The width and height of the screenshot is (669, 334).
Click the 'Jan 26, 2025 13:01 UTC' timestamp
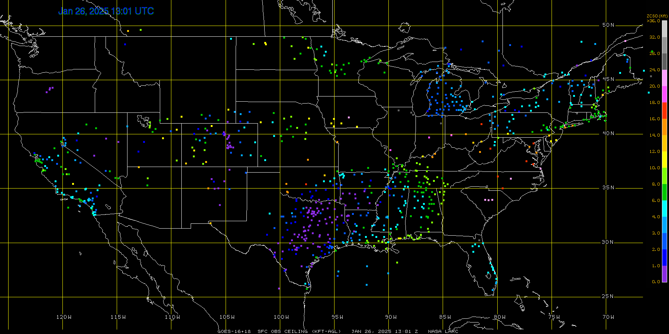coord(106,11)
